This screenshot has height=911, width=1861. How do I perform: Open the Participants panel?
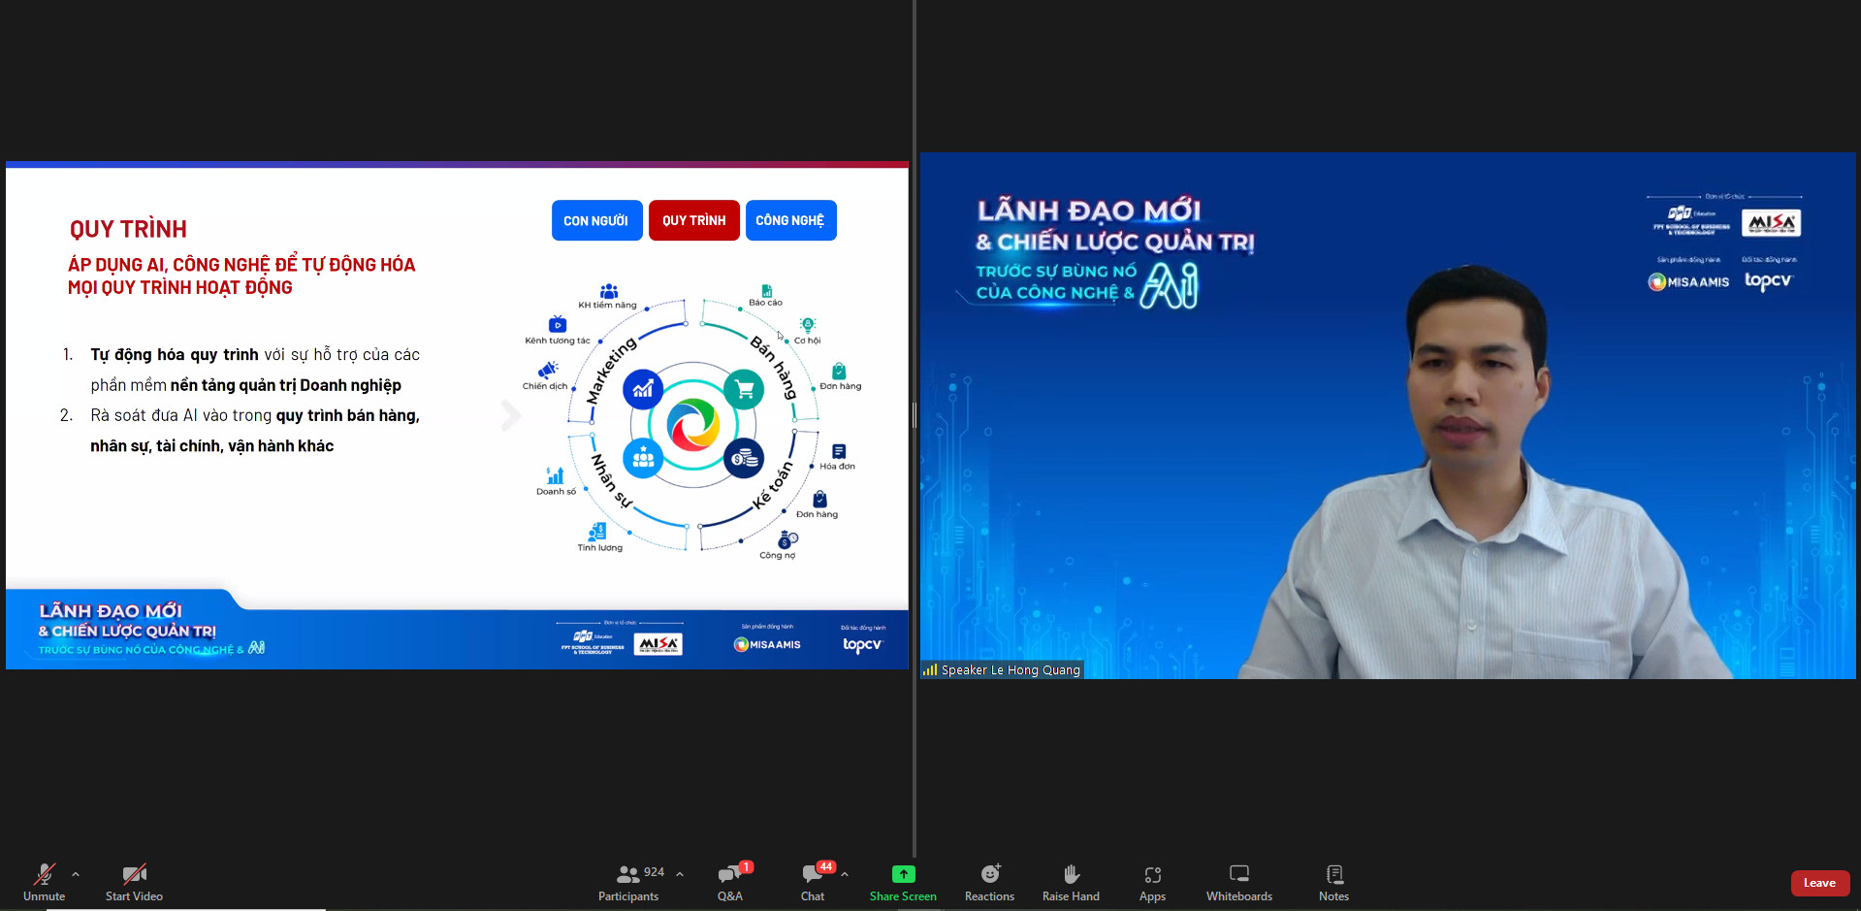[x=628, y=881]
